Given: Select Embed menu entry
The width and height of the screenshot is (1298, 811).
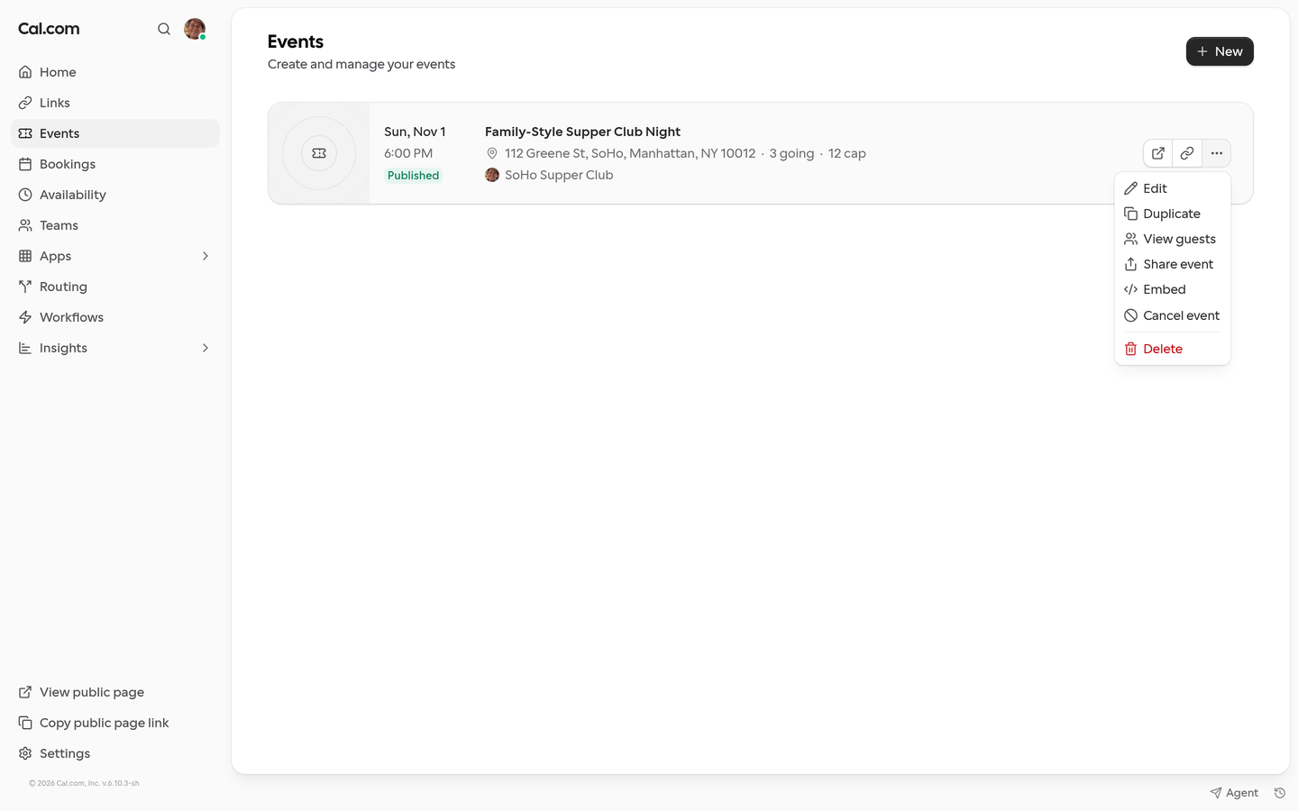Looking at the screenshot, I should [1173, 289].
